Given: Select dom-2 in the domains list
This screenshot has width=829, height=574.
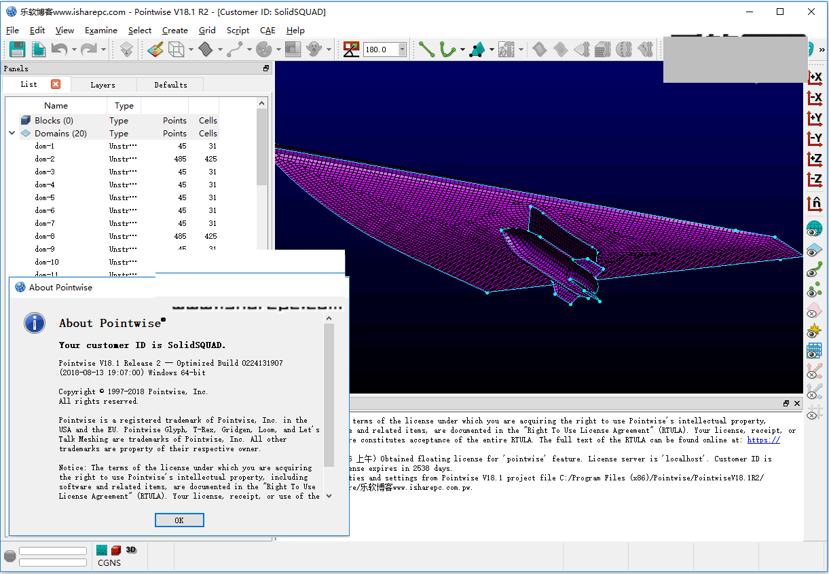Looking at the screenshot, I should click(x=45, y=159).
